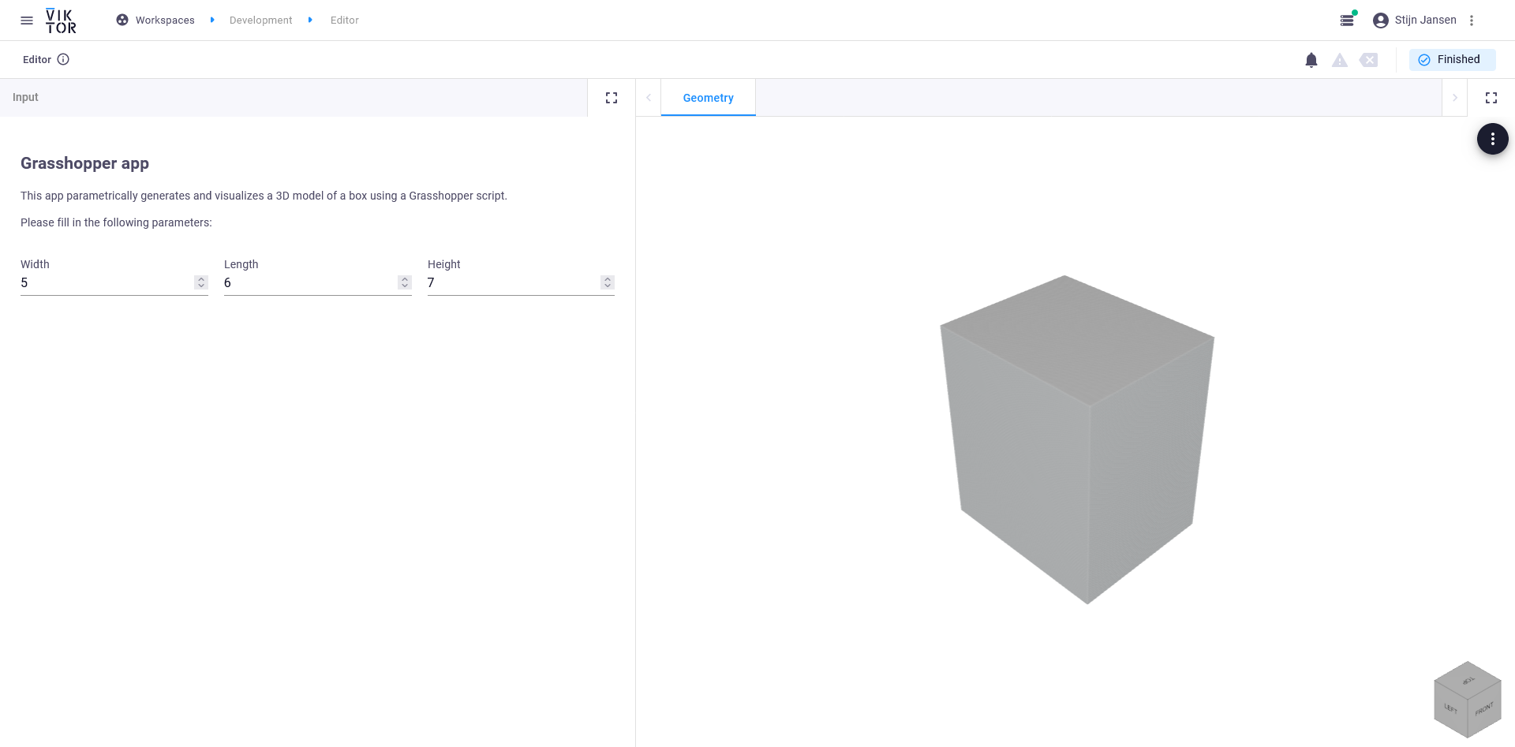
Task: Open the user account kebab menu
Action: coord(1471,21)
